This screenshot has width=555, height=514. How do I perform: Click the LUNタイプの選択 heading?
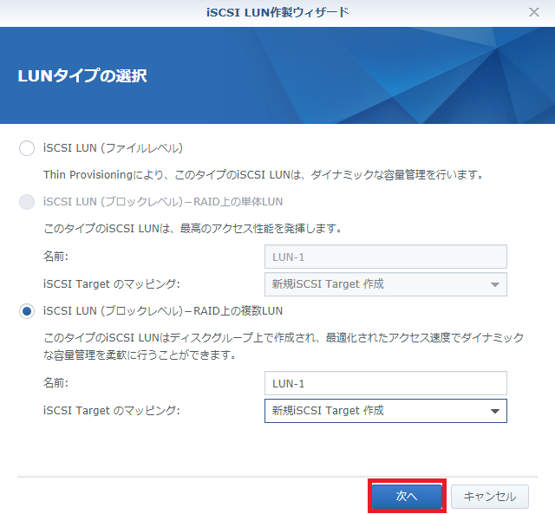[x=82, y=76]
